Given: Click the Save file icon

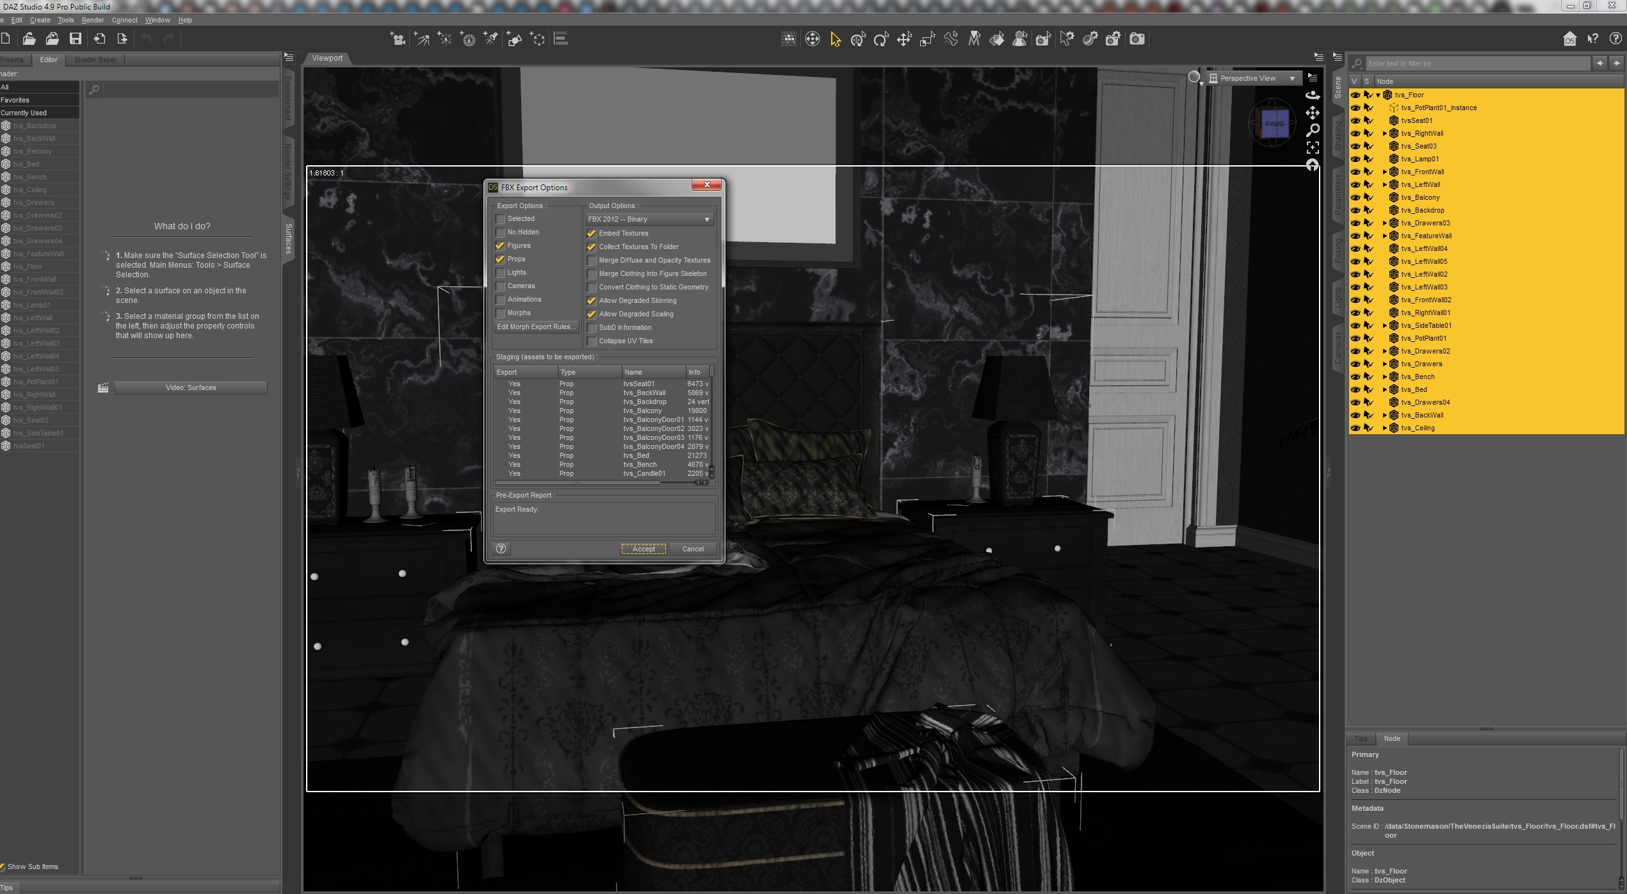Looking at the screenshot, I should 76,39.
